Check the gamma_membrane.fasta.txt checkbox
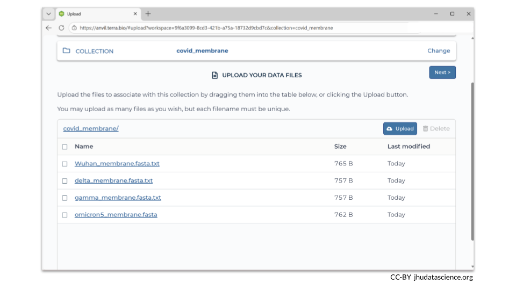This screenshot has height=290, width=516. [x=65, y=198]
